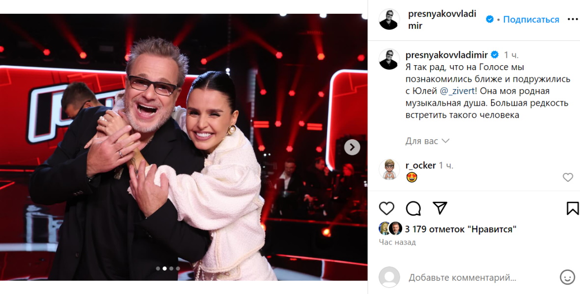Open presnyakovvladimir username in caption
Screen dimensions: 580x294
pyautogui.click(x=446, y=55)
